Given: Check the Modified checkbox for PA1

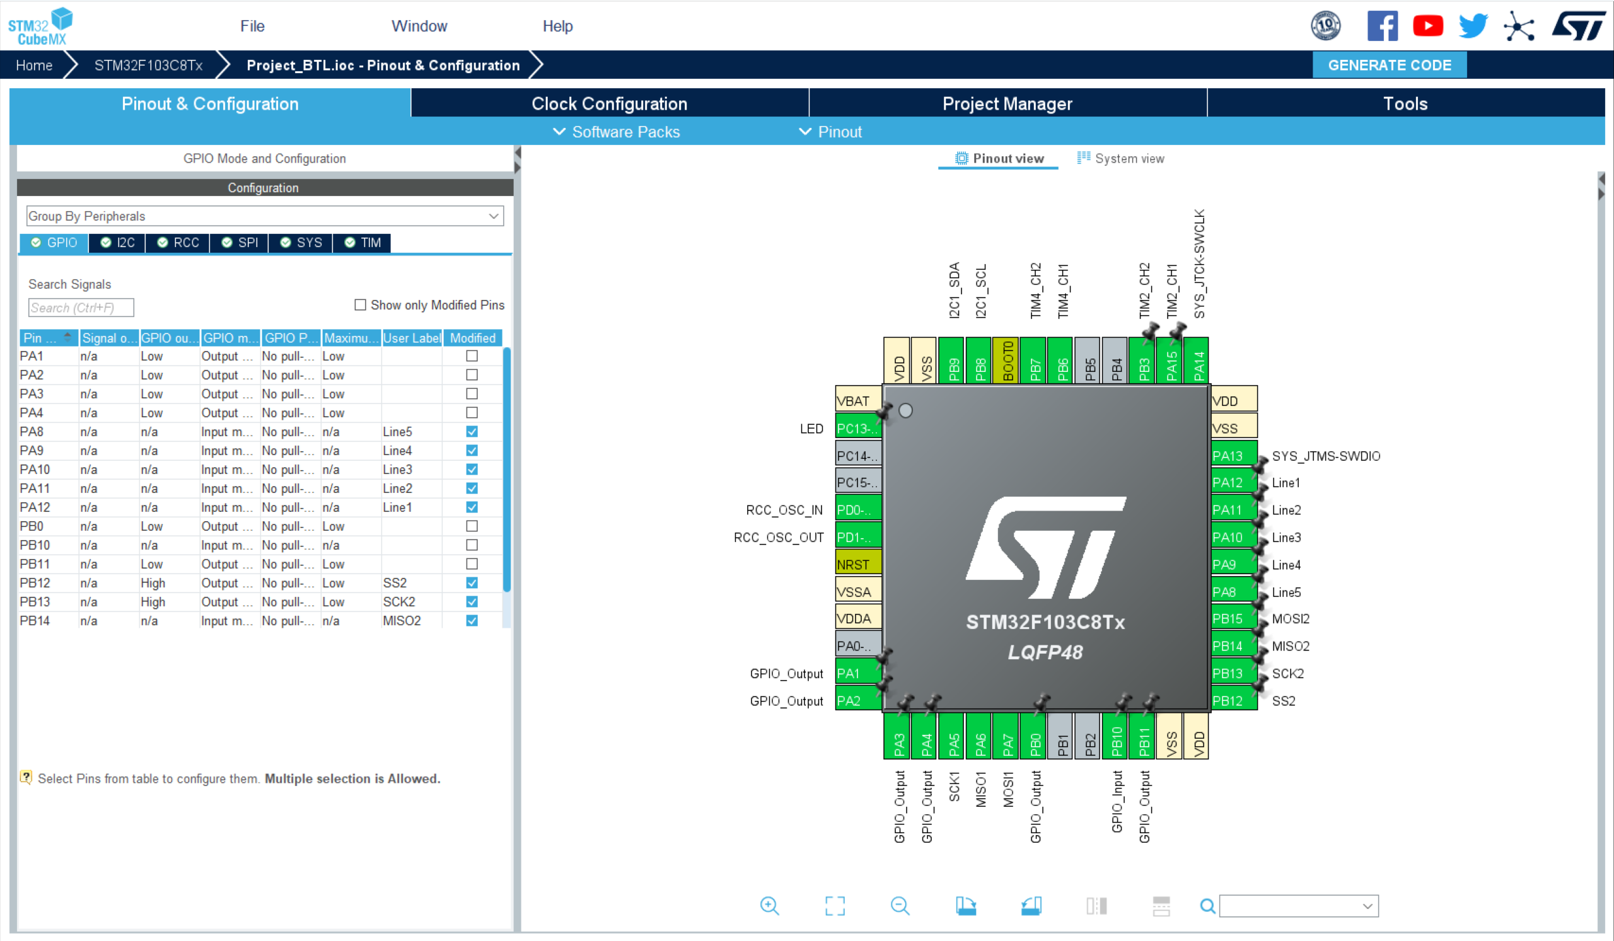Looking at the screenshot, I should (x=472, y=356).
